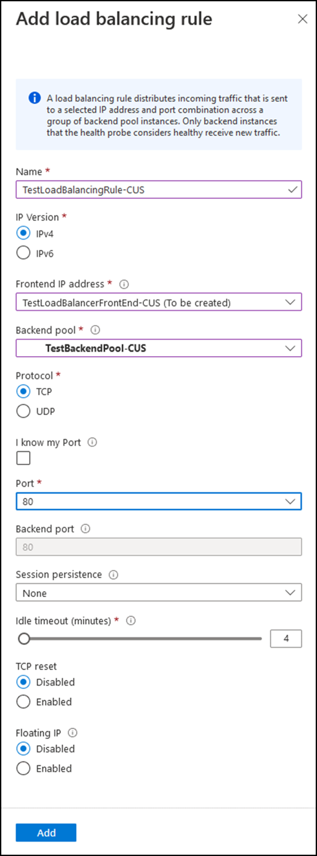Click the Name field with TestLoadBalancingRule-CUS
This screenshot has height=856, width=317.
click(158, 190)
